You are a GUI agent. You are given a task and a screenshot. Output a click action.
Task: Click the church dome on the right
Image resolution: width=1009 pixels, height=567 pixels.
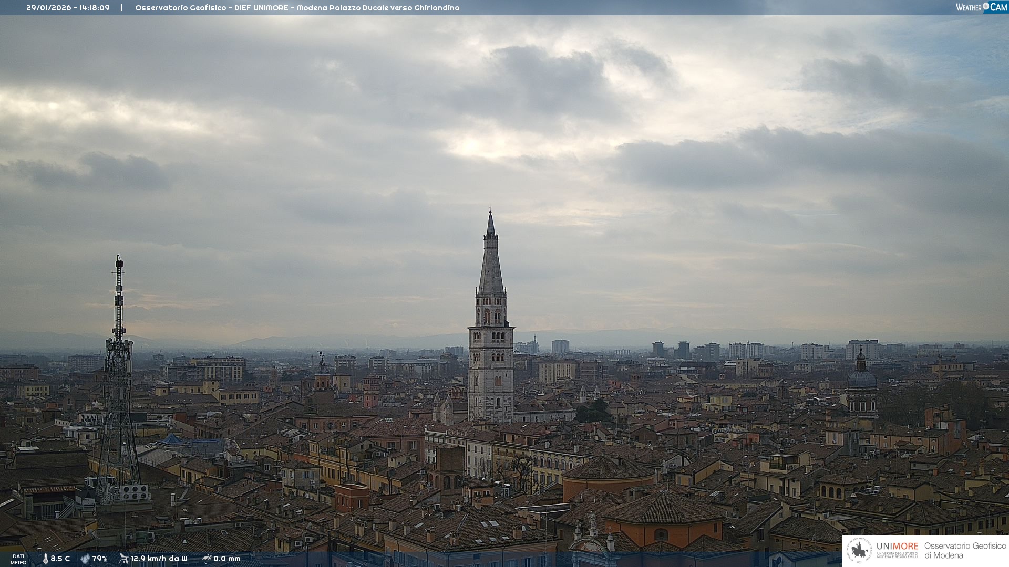tap(861, 378)
